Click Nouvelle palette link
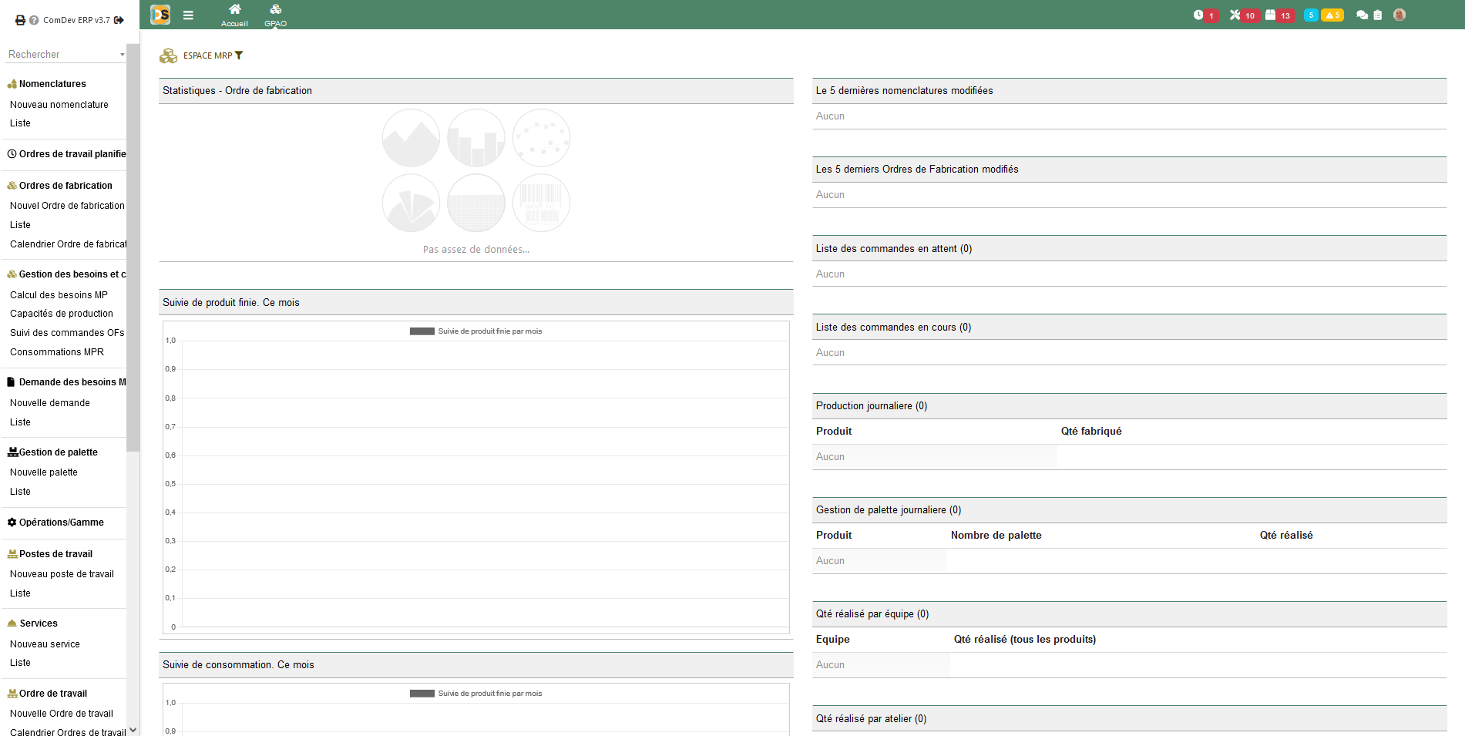Image resolution: width=1465 pixels, height=736 pixels. [44, 472]
